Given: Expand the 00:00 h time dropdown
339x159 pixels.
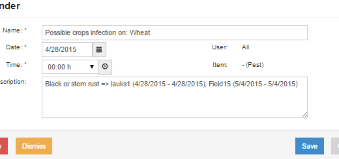Looking at the screenshot, I should coord(70,67).
